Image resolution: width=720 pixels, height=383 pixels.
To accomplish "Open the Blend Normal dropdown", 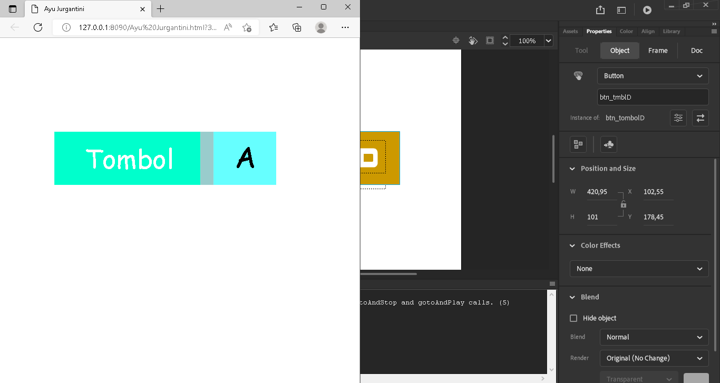I will [x=654, y=337].
